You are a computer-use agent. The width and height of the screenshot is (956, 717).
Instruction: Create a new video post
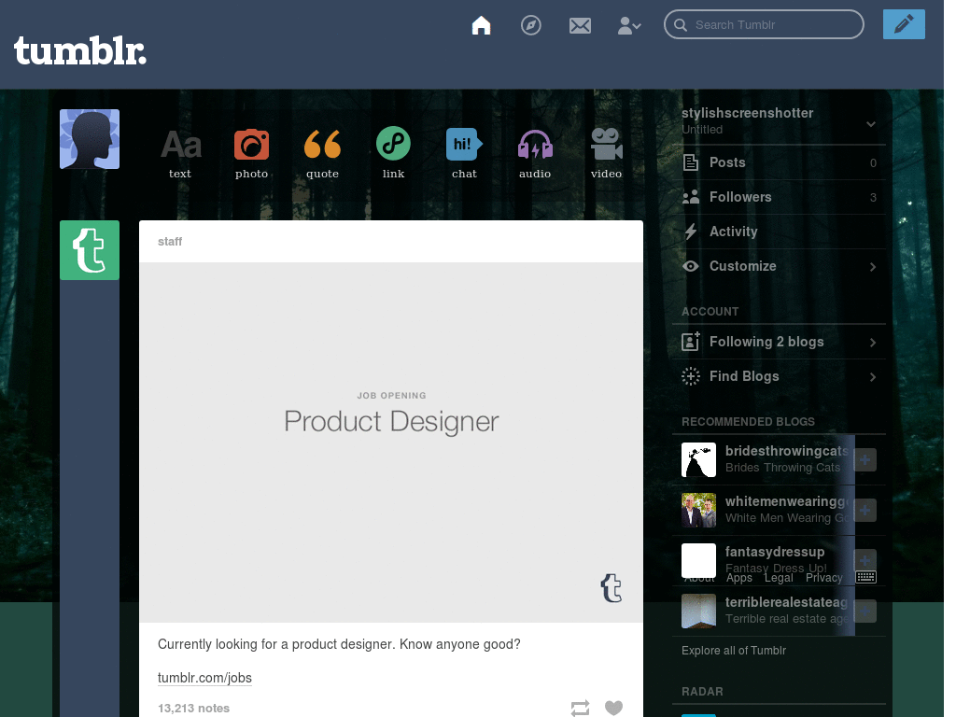click(x=606, y=154)
